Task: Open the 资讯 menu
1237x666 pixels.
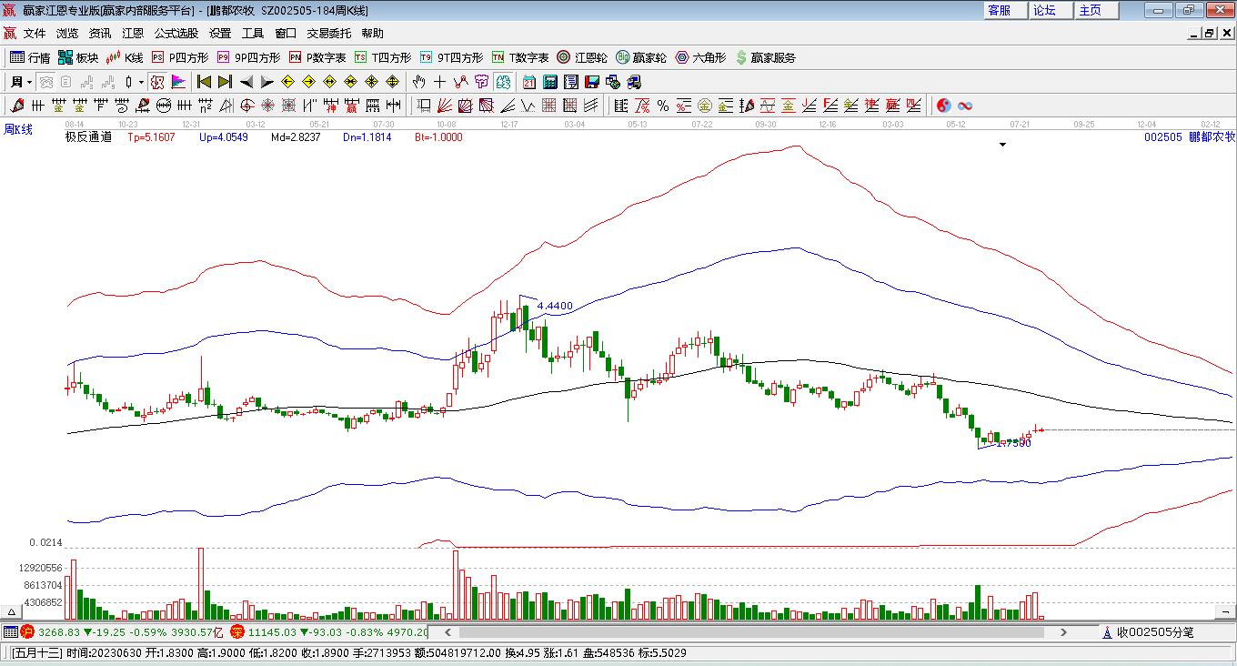Action: coord(100,34)
